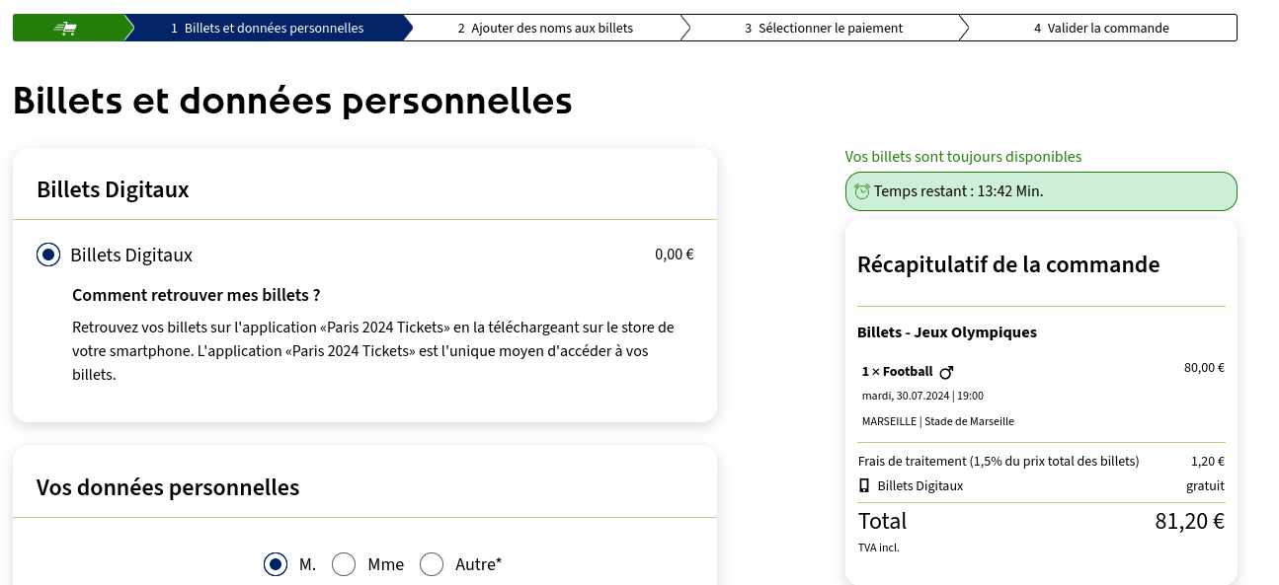
Task: Click the Comment retrouver mes billets heading
Action: pos(197,295)
